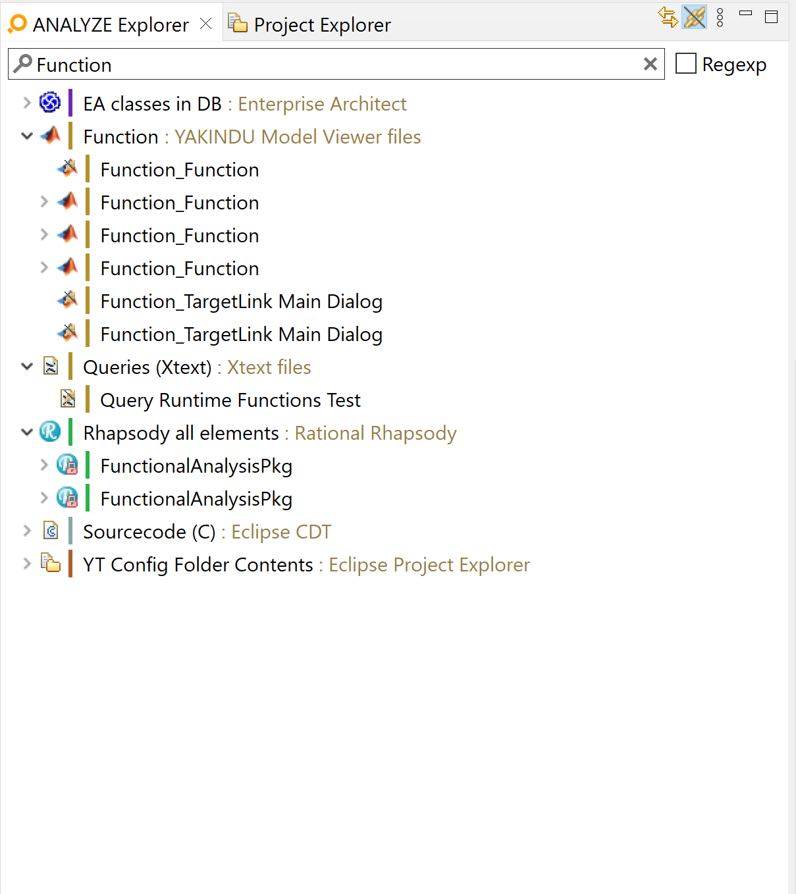Enable the Regexp checkbox
Viewport: 796px width, 894px height.
[x=686, y=64]
